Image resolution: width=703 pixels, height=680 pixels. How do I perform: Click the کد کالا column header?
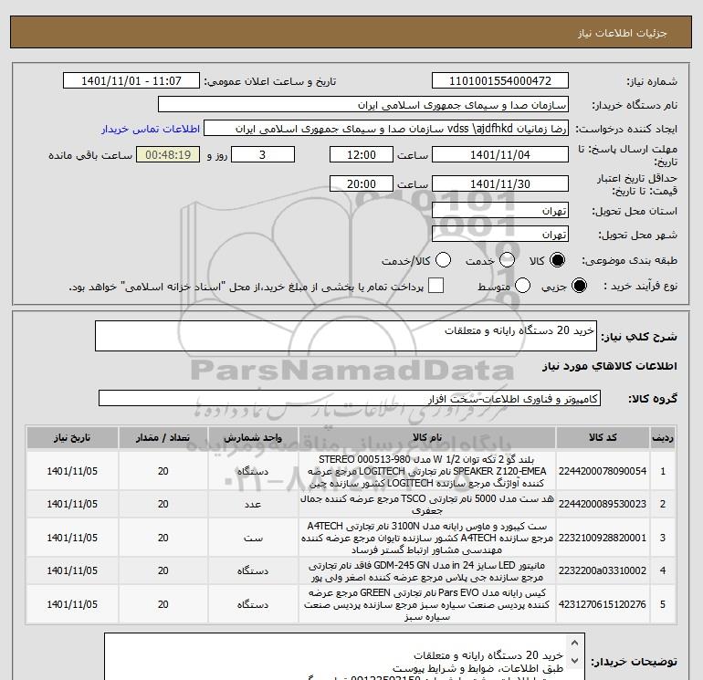(x=603, y=437)
